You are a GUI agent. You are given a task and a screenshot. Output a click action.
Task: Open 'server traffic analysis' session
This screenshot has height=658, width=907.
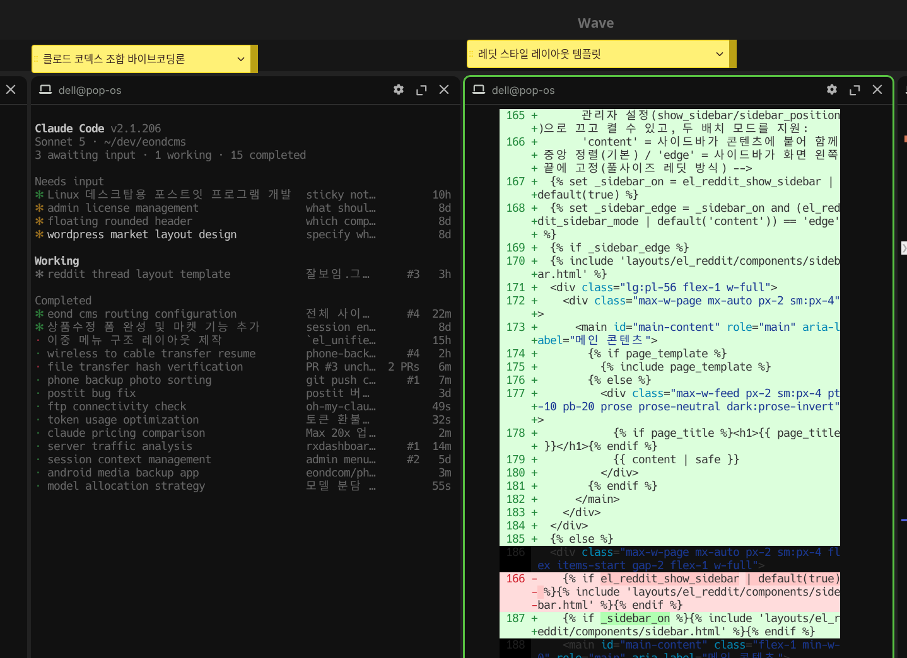point(243,446)
